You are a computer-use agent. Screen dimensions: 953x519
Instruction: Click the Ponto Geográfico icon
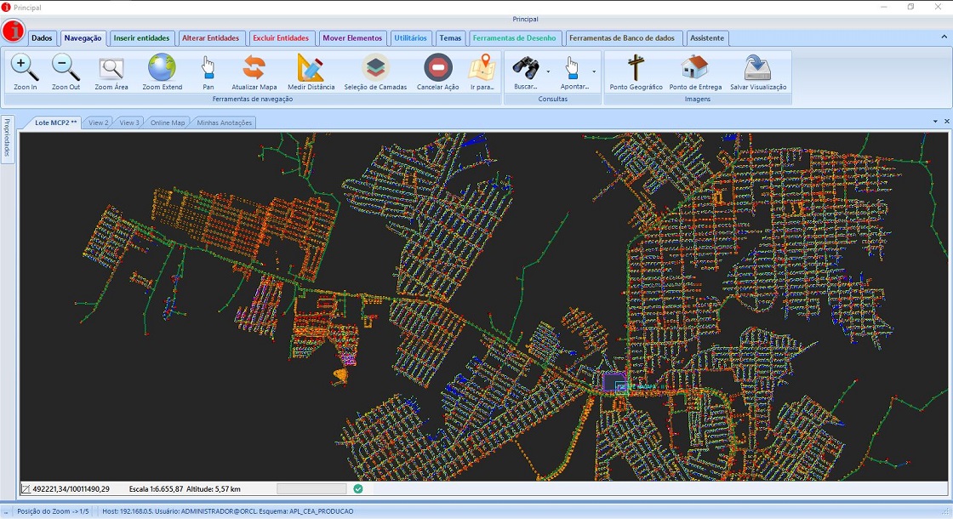point(636,68)
